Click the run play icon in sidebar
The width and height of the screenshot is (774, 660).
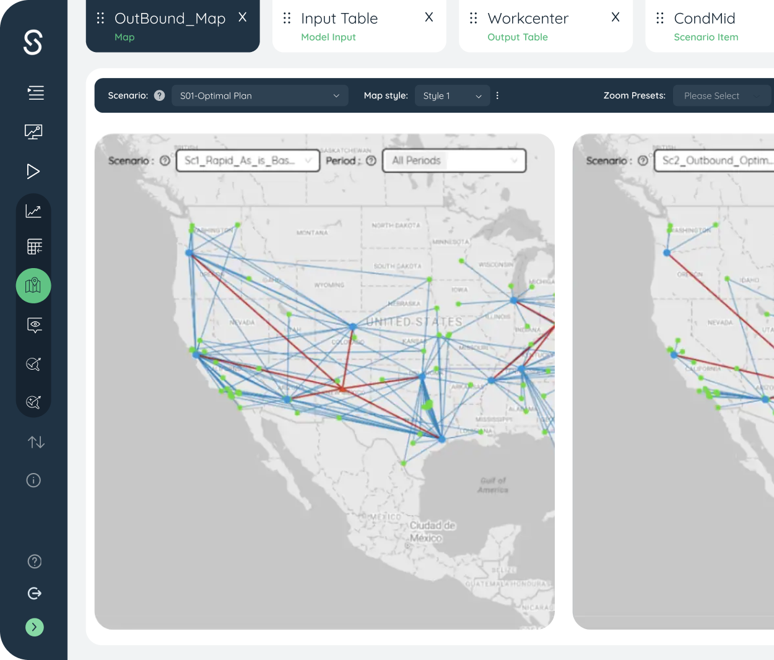33,171
